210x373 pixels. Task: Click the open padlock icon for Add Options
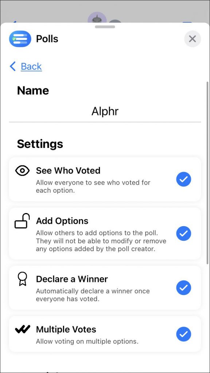pos(22,221)
